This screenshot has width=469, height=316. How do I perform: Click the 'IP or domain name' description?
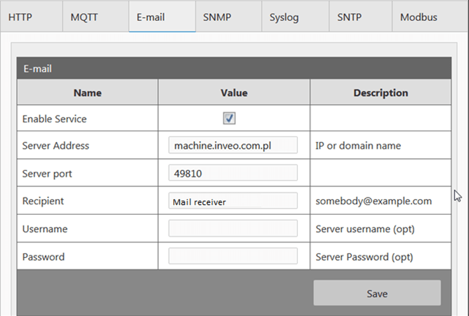(x=358, y=145)
